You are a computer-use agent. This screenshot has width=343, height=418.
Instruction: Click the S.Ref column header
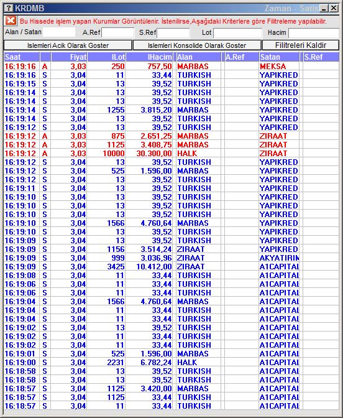(x=321, y=57)
